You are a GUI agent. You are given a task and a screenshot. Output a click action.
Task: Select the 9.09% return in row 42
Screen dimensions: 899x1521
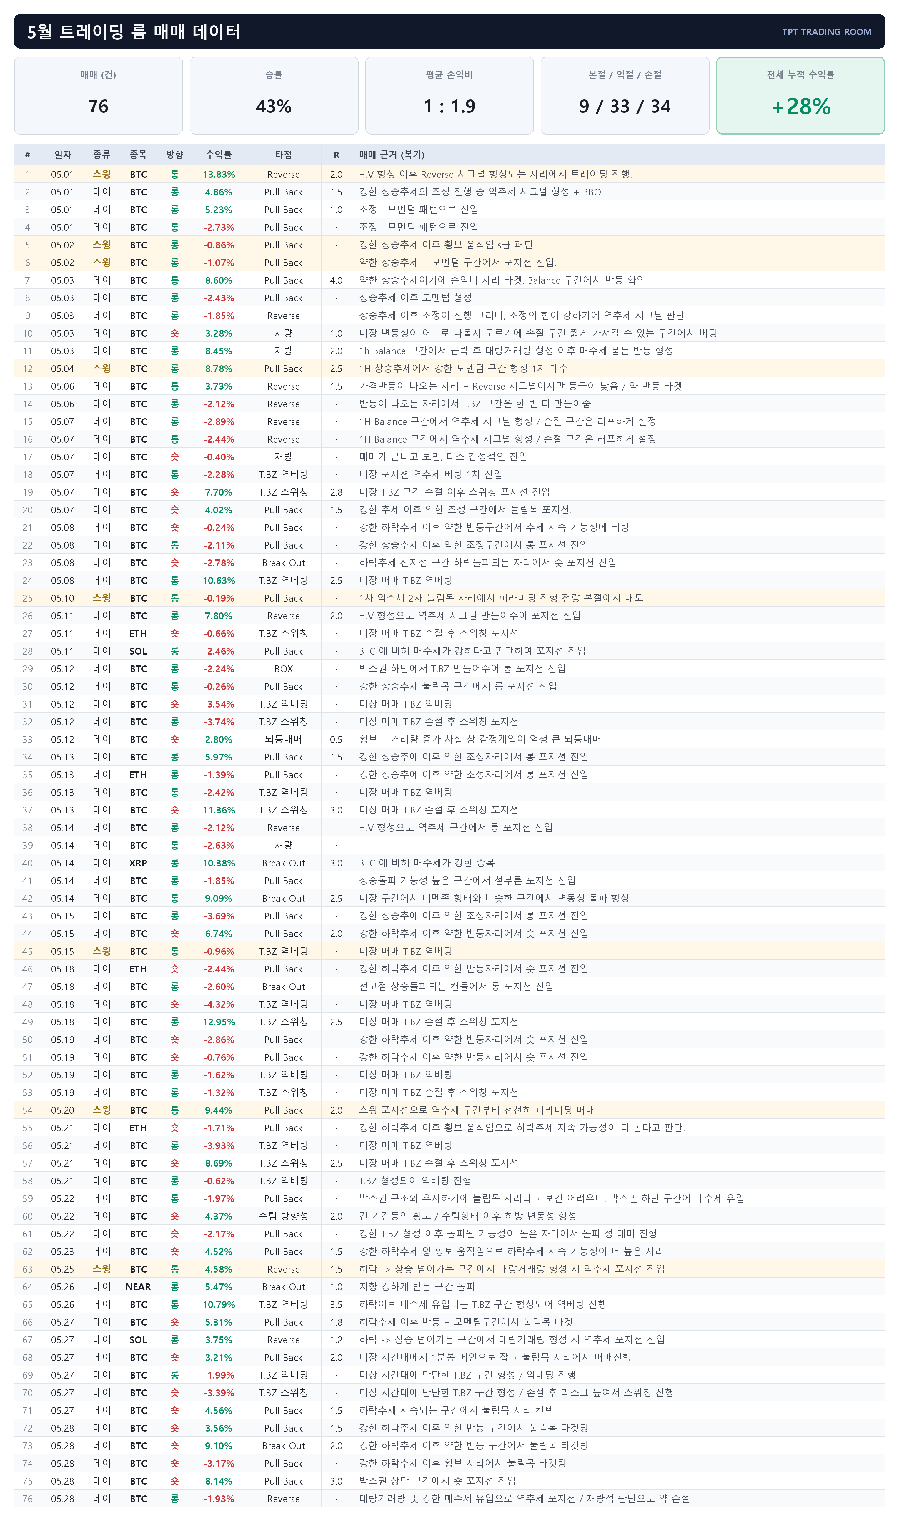[219, 899]
